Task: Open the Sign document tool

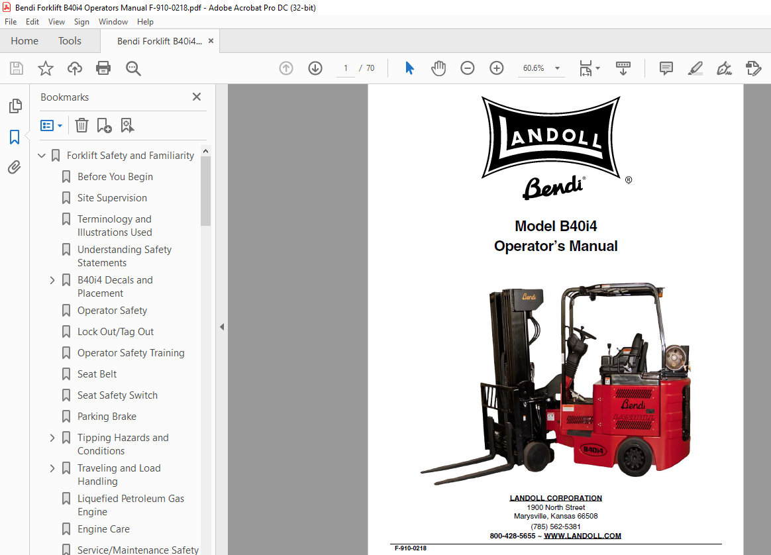Action: tap(724, 68)
